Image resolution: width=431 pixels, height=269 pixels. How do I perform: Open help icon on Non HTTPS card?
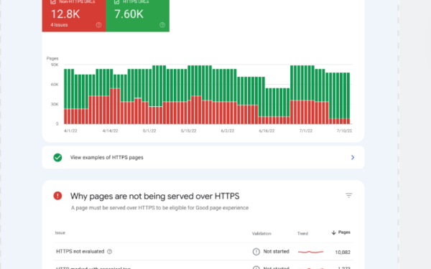pos(98,25)
